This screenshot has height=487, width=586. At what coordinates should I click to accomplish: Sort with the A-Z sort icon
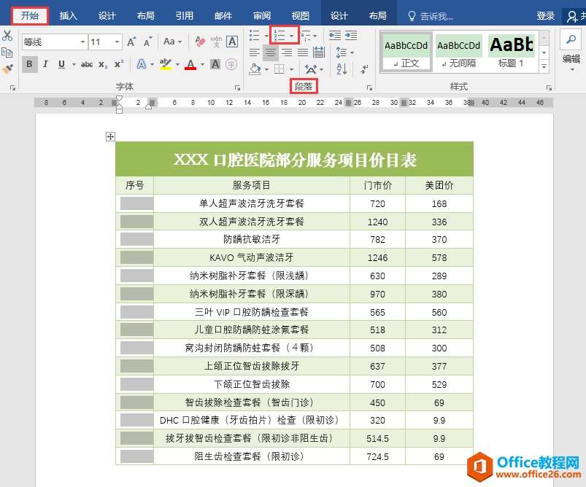pyautogui.click(x=342, y=69)
